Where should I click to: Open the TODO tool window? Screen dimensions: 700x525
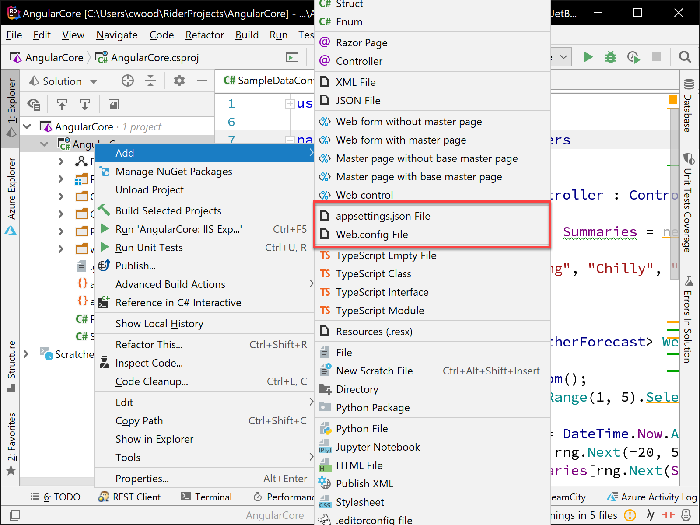click(x=56, y=497)
